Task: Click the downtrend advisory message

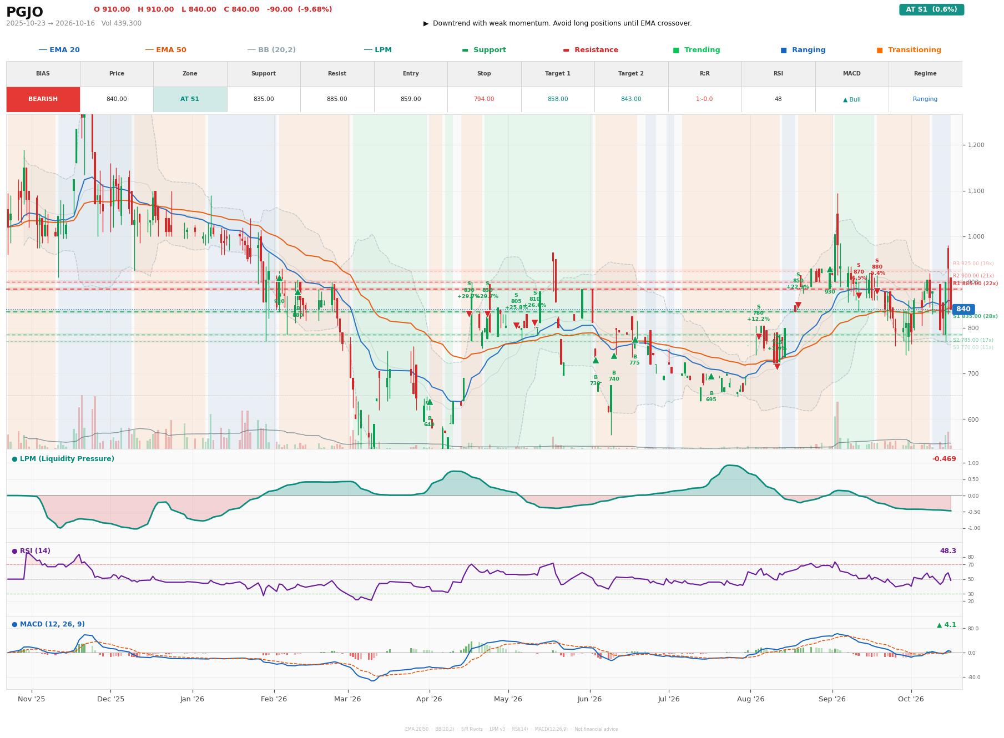Action: 558,23
